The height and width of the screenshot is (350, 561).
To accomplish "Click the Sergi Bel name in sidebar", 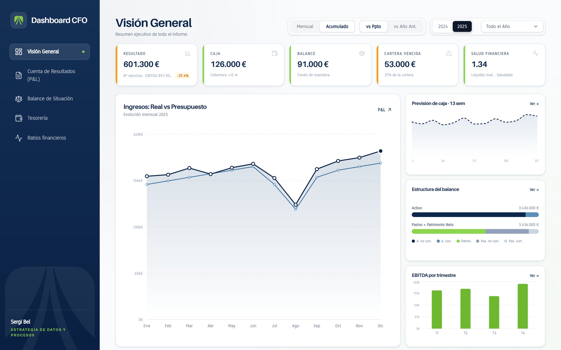I will [20, 322].
